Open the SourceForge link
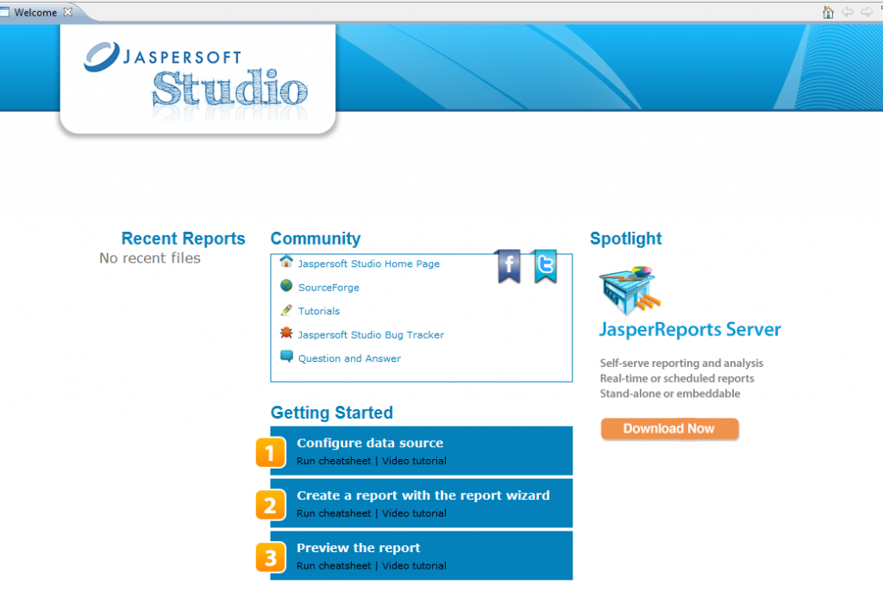Image resolution: width=883 pixels, height=597 pixels. (329, 288)
